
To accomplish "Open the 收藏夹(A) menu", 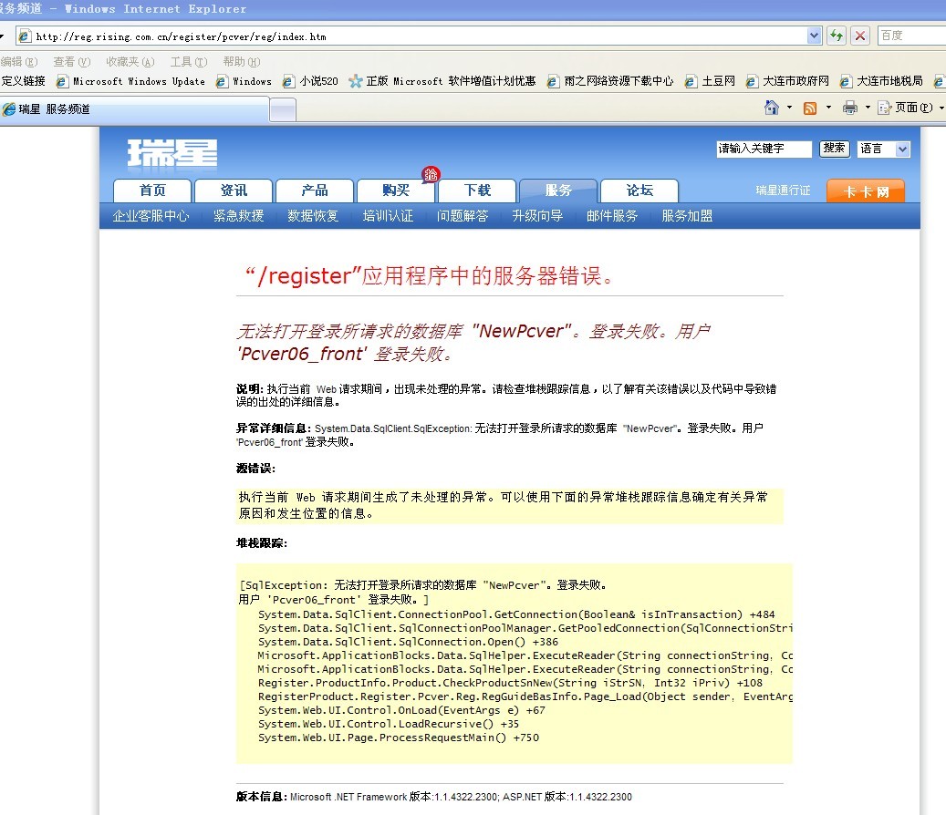I will tap(130, 62).
